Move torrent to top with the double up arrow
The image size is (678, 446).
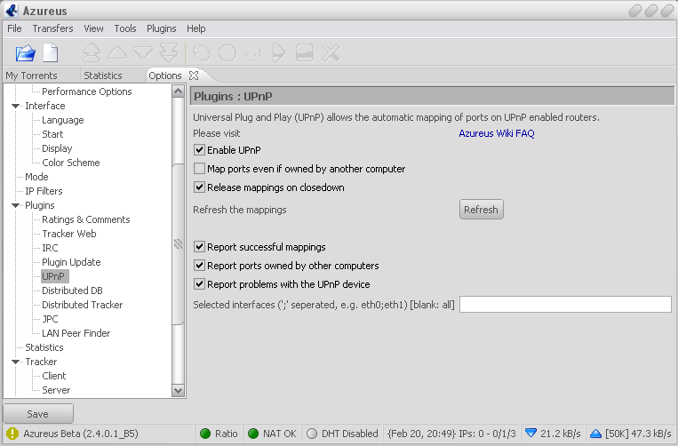92,53
